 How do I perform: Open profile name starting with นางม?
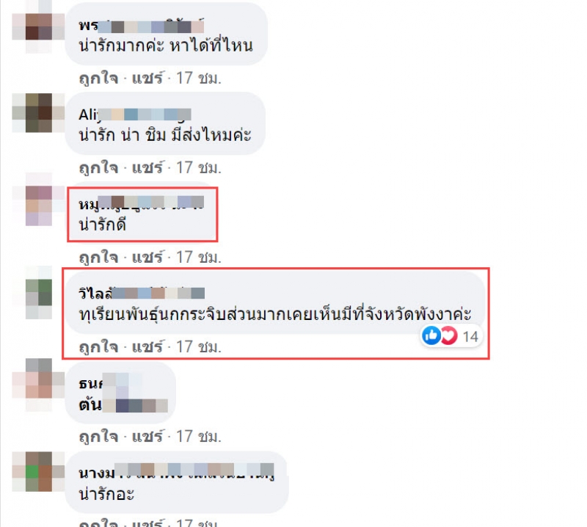coord(176,472)
